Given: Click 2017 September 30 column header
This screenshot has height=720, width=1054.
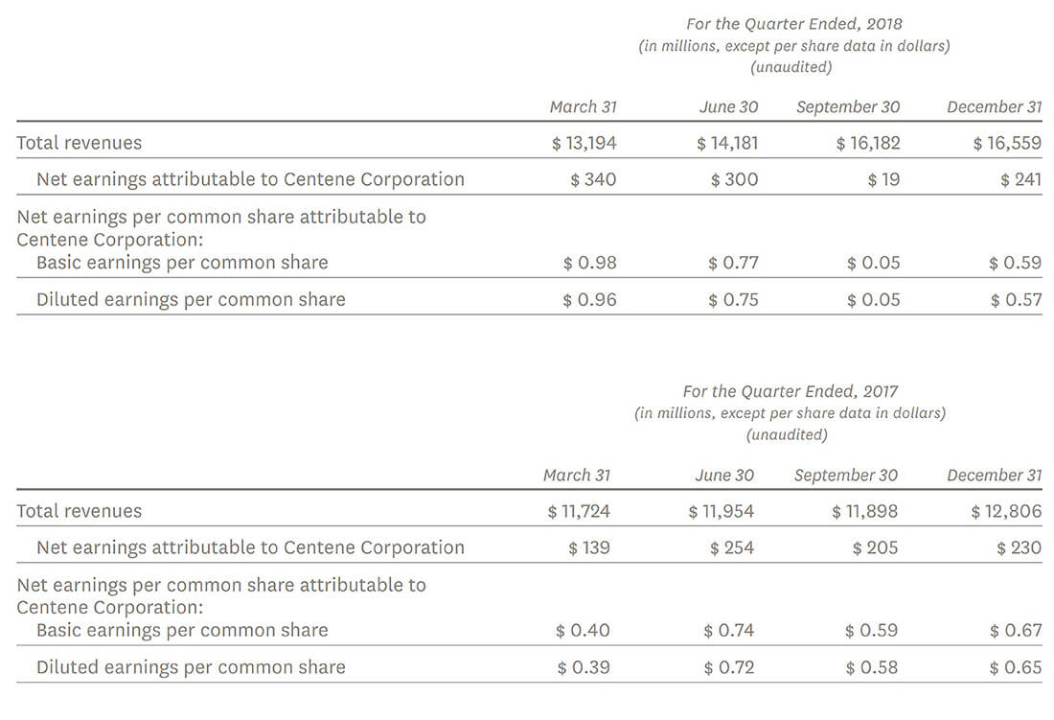Looking at the screenshot, I should [x=846, y=475].
